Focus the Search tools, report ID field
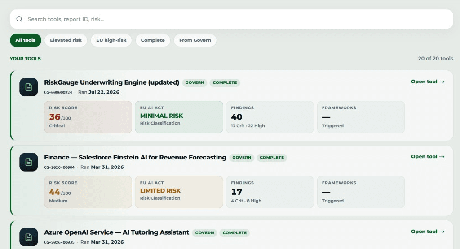This screenshot has width=460, height=249. tap(231, 19)
